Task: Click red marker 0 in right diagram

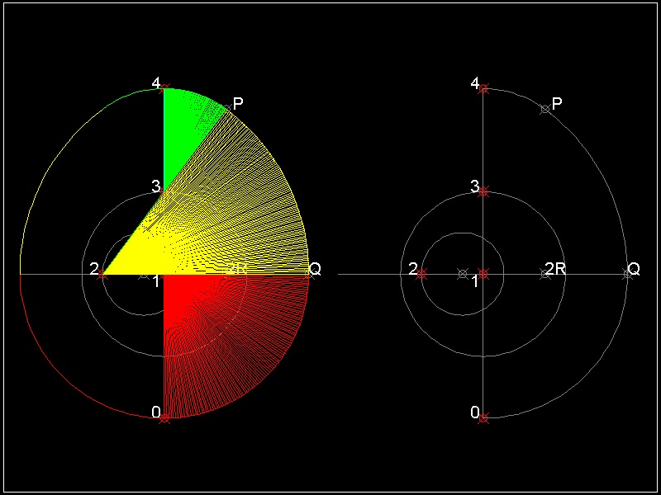Action: coord(483,418)
